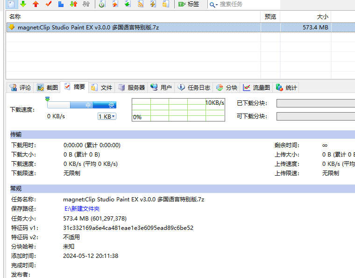Show inactive tasks with gray arrows icon
The width and height of the screenshot is (355, 278).
pos(86,4)
